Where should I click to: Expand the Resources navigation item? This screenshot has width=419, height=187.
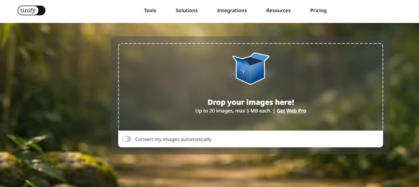[x=278, y=10]
